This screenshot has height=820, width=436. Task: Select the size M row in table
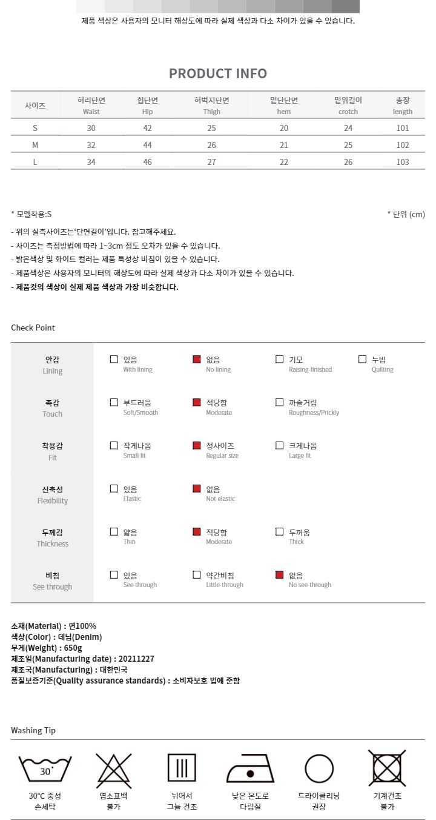(218, 145)
